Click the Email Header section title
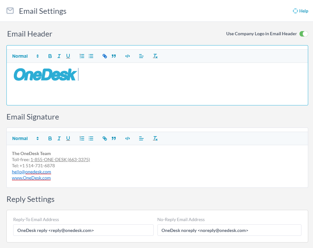Screen dimensions: 313x248 click(30, 34)
